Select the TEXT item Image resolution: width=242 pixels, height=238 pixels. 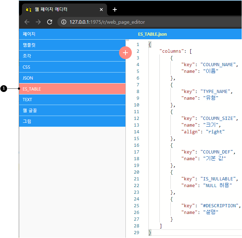coord(72,100)
